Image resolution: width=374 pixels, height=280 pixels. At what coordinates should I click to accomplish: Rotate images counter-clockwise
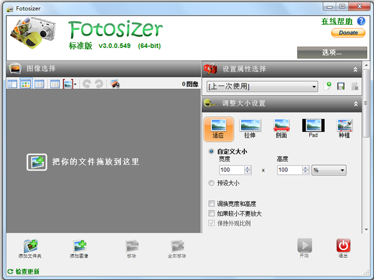click(87, 84)
